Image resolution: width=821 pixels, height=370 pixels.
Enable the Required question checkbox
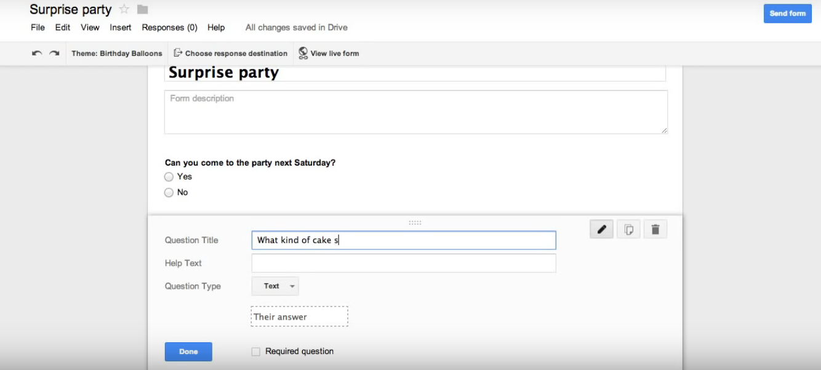(256, 351)
